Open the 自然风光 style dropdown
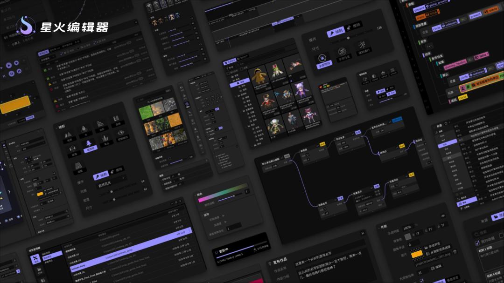Viewport: 504px width, 283px height. pos(111,182)
